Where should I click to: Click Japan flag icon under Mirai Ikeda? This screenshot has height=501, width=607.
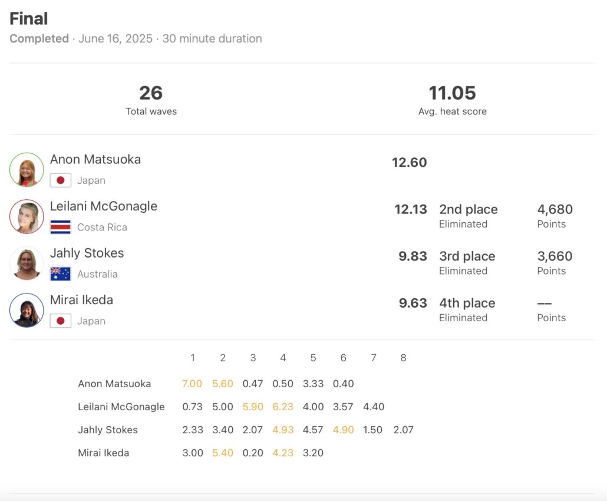(60, 321)
